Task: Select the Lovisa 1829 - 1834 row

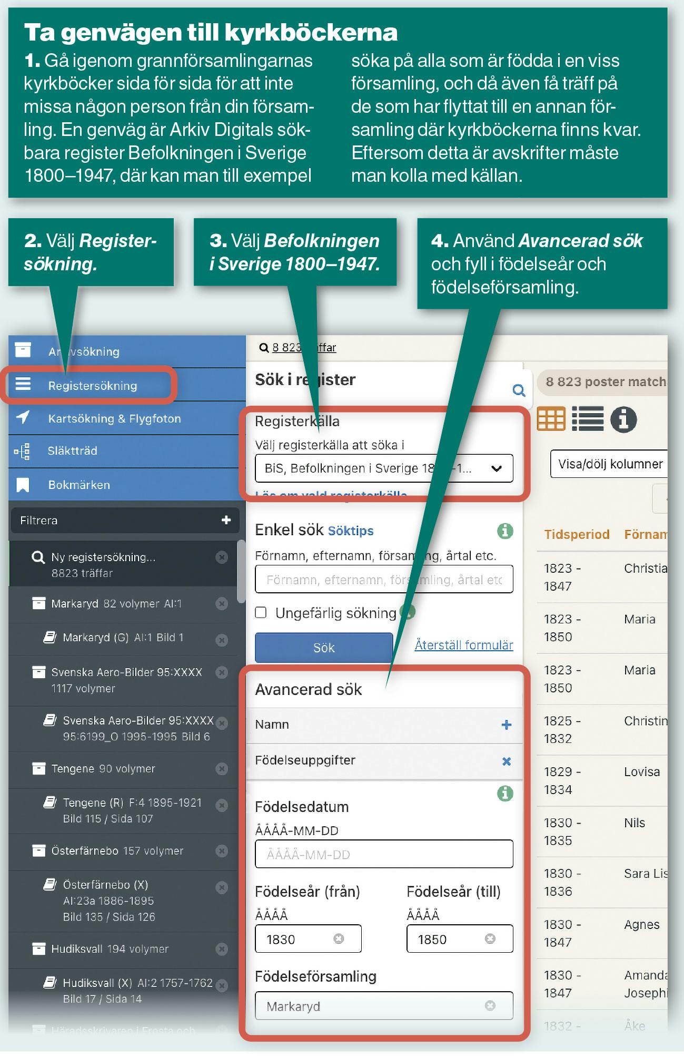Action: (x=602, y=780)
